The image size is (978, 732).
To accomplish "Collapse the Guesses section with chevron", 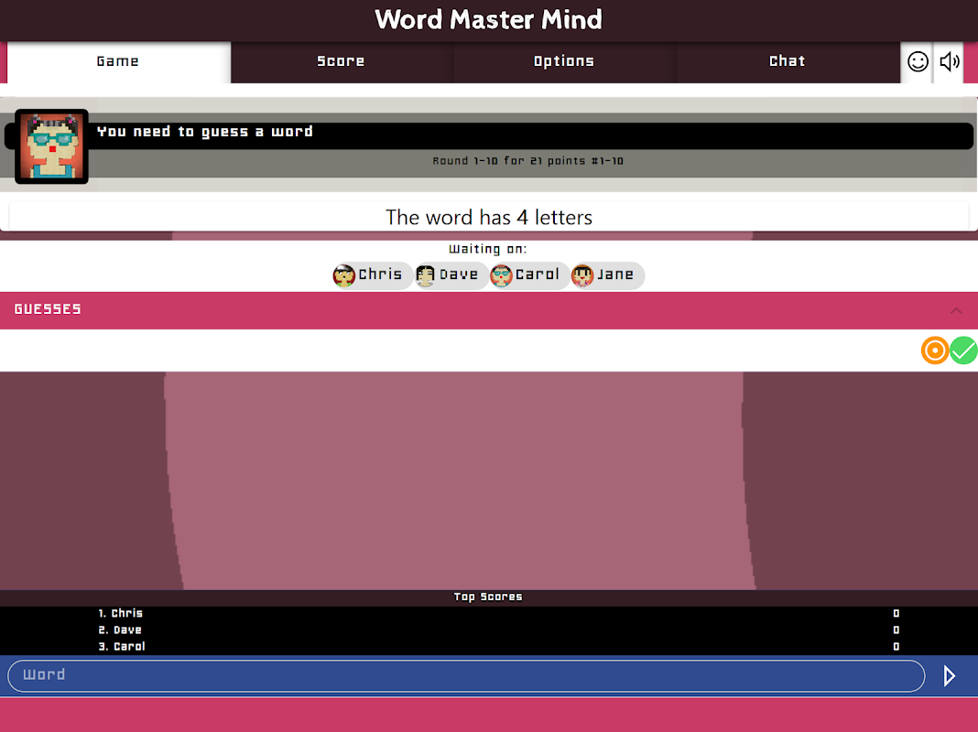I will pos(955,310).
